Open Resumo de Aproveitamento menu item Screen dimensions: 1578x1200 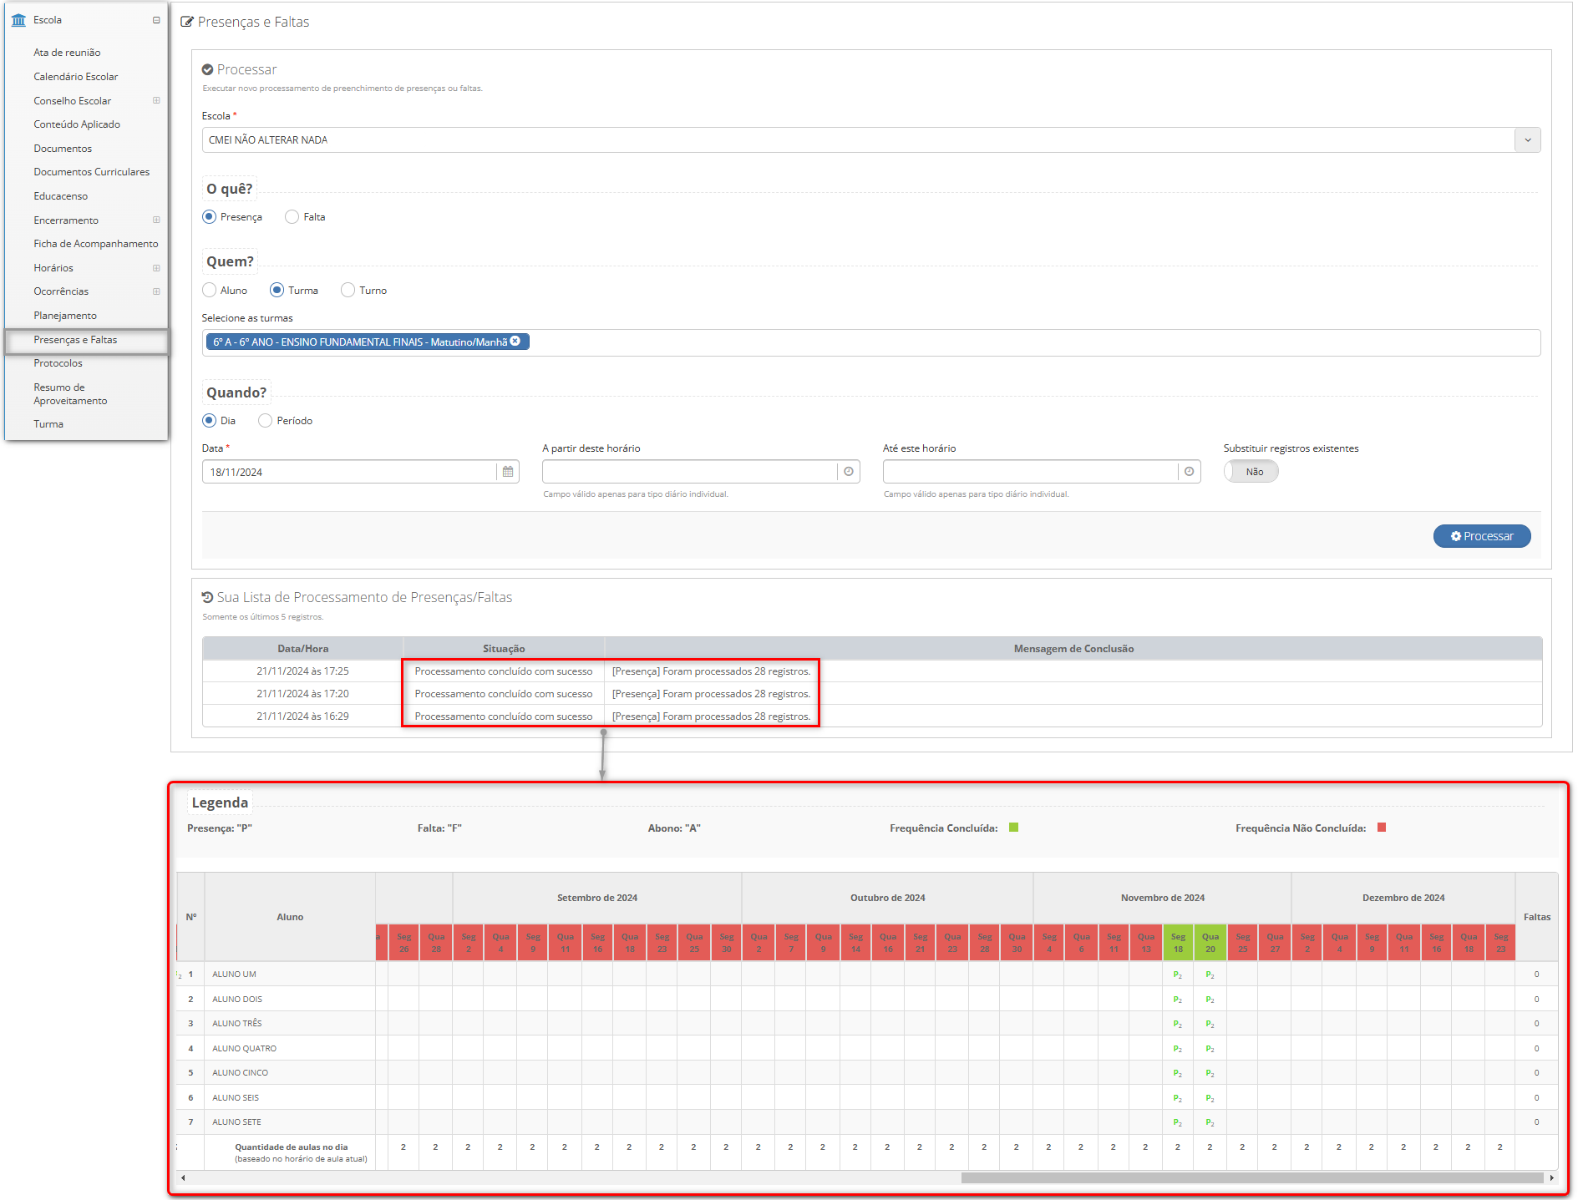click(70, 394)
